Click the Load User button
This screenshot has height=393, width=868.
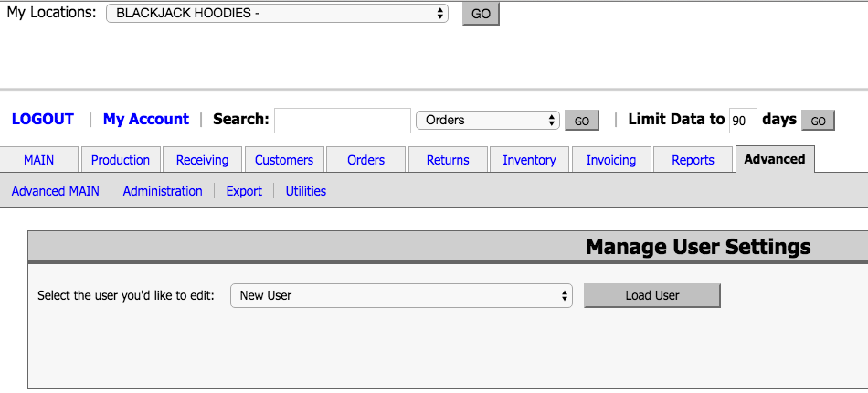pos(652,295)
